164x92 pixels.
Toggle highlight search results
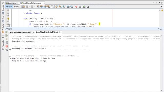tap(49, 7)
